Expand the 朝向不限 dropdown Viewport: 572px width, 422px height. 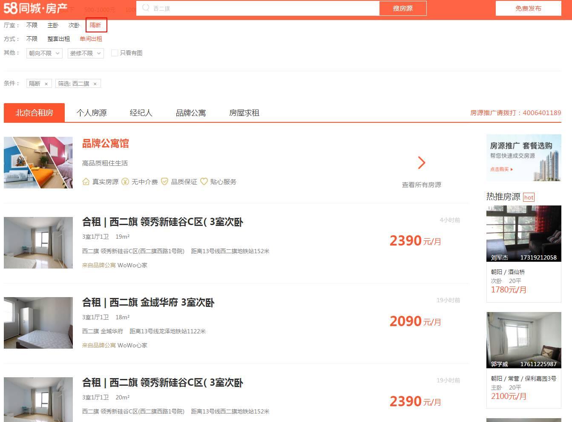click(x=44, y=53)
